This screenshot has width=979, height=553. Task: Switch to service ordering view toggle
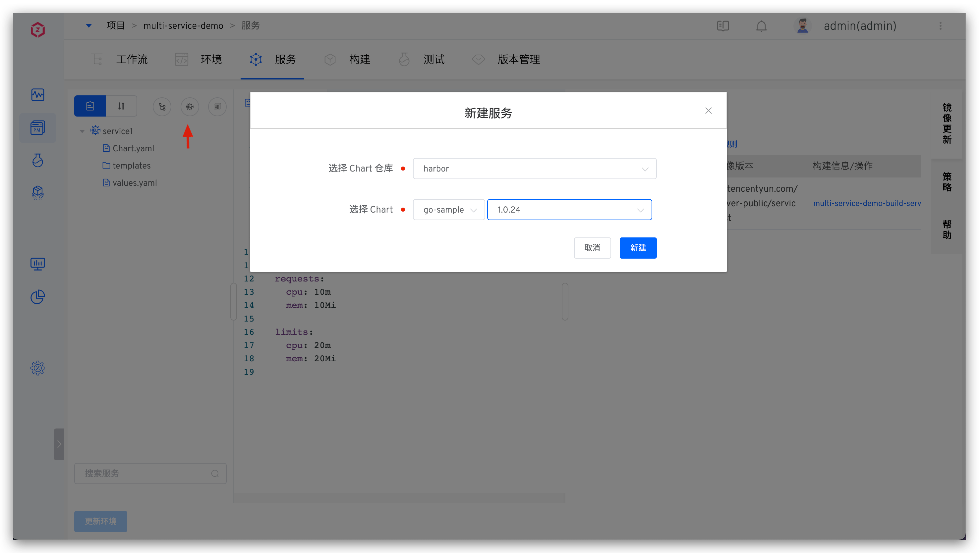click(x=121, y=106)
